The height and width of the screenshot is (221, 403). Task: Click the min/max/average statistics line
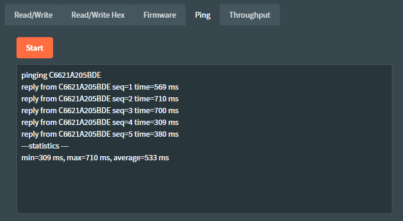(x=95, y=158)
